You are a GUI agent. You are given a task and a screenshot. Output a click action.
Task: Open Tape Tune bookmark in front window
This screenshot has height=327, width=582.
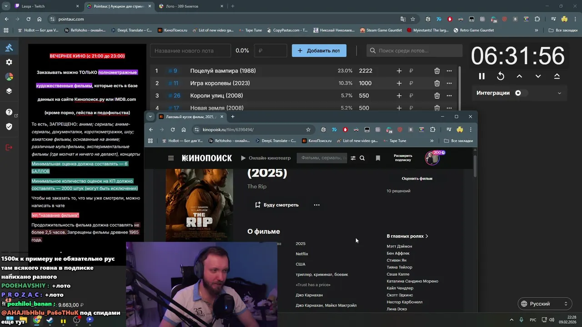coord(394,141)
